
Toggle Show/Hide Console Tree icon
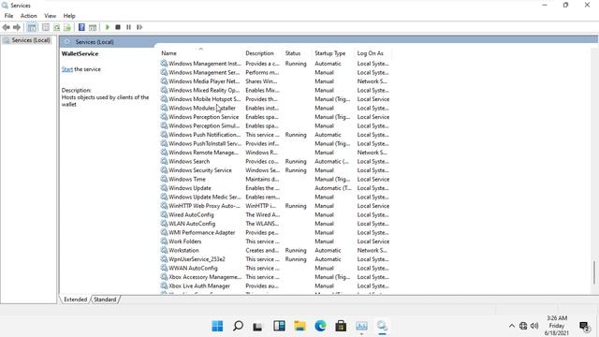tap(32, 27)
